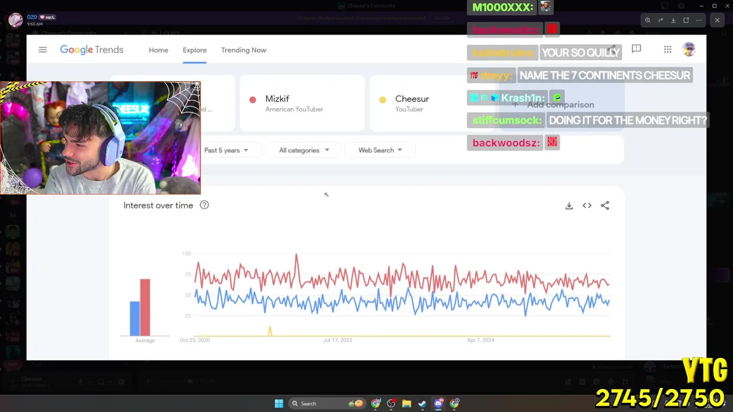Click the Oct 25, 2020 axis label
Image resolution: width=733 pixels, height=412 pixels.
point(195,340)
